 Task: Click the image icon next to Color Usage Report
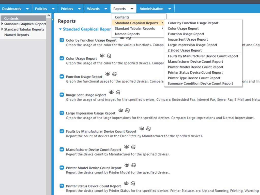click(x=109, y=56)
